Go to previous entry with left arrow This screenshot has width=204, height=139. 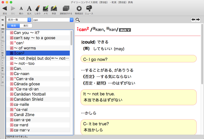pyautogui.click(x=193, y=20)
